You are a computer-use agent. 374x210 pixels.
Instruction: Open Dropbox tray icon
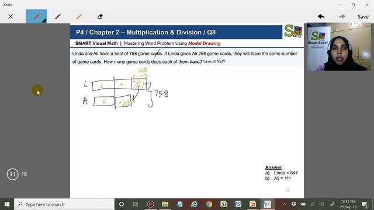(293, 204)
